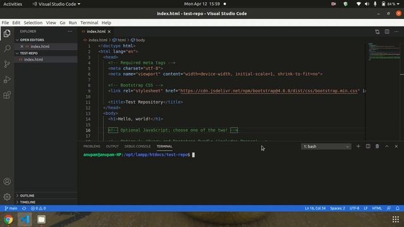
Task: Open the Edit menu
Action: point(16,23)
